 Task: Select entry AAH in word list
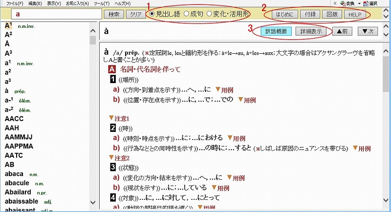12,128
